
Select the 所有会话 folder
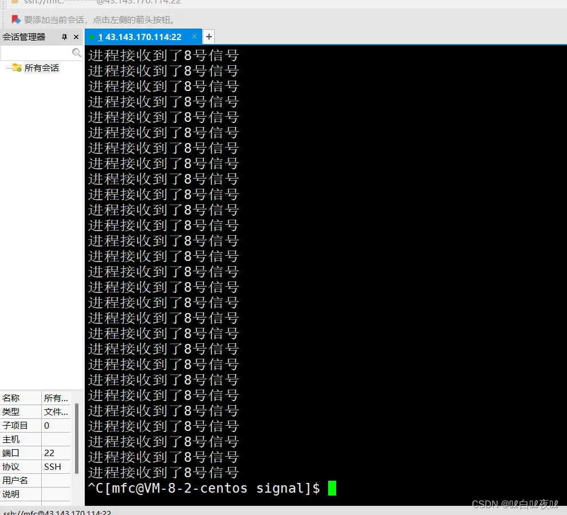[x=42, y=68]
